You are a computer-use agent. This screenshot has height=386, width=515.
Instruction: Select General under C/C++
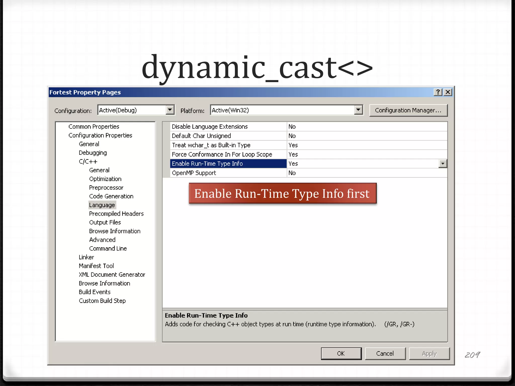click(x=99, y=170)
